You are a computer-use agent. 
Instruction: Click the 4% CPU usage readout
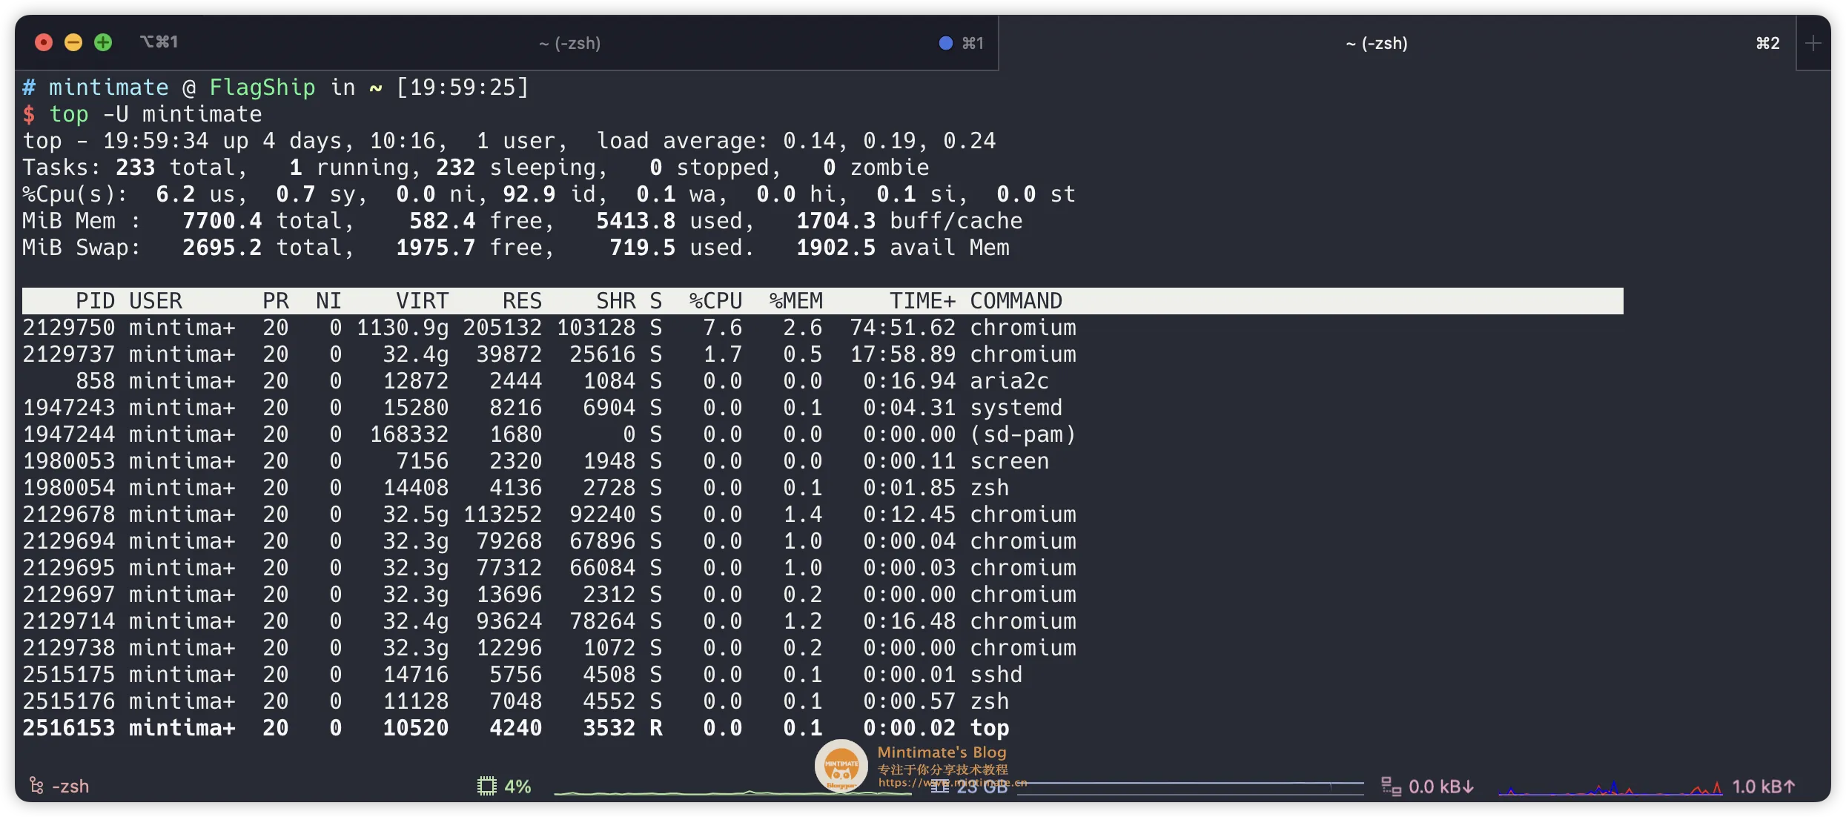[517, 786]
